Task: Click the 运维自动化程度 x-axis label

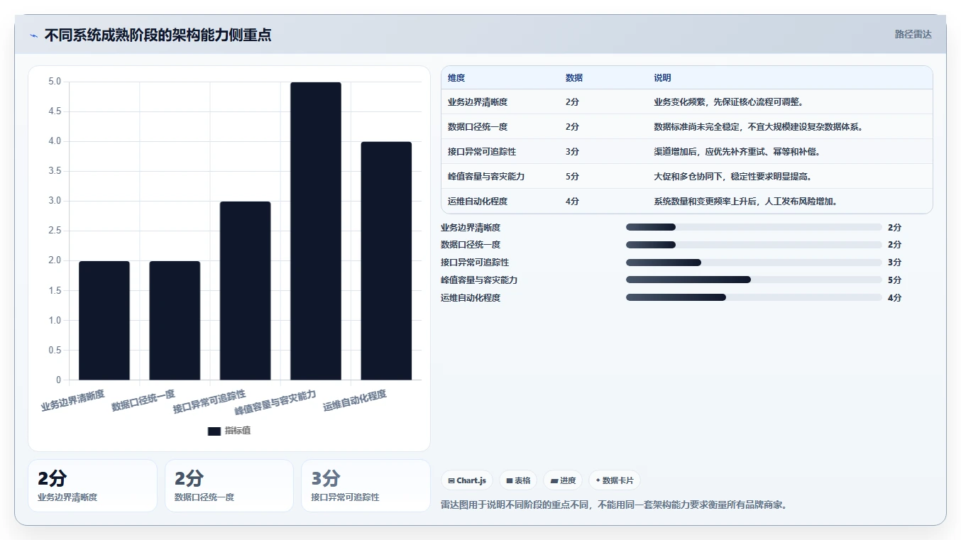Action: (355, 401)
